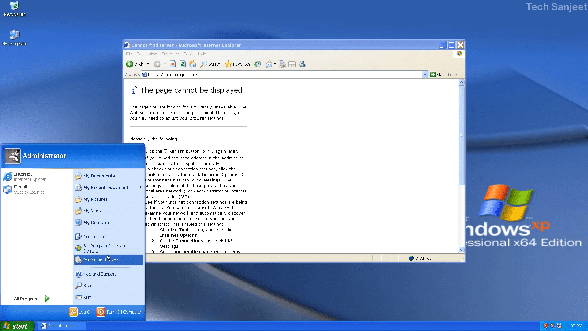Open the Home page icon
This screenshot has width=588, height=331.
[192, 64]
